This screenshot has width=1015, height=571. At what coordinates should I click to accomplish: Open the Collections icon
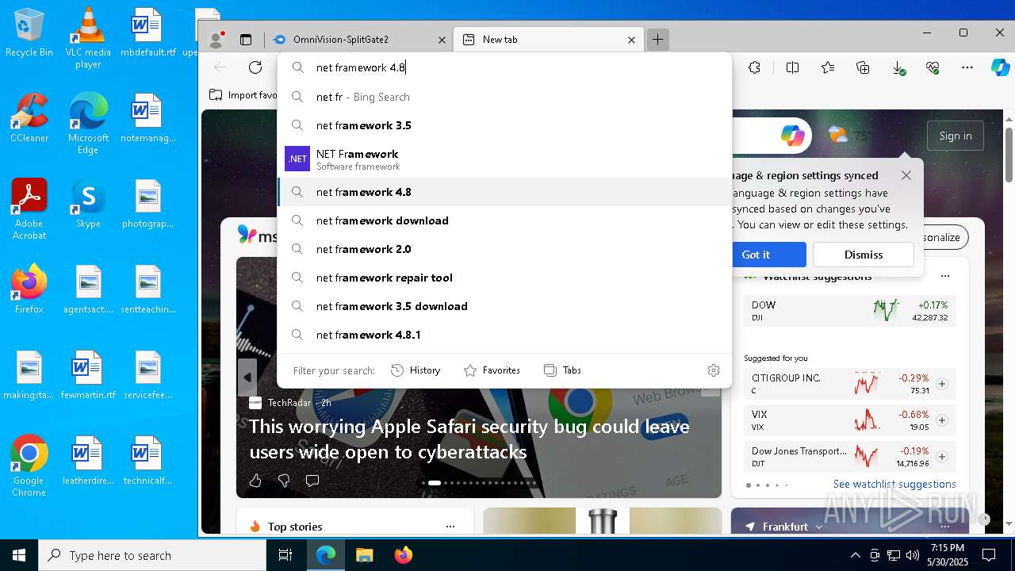pyautogui.click(x=863, y=67)
